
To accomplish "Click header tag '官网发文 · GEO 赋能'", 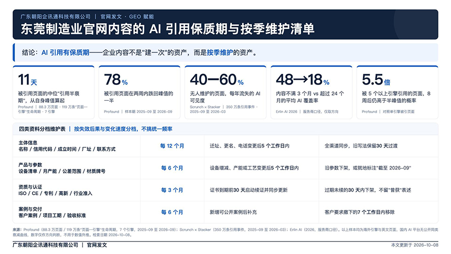I will tap(127, 17).
